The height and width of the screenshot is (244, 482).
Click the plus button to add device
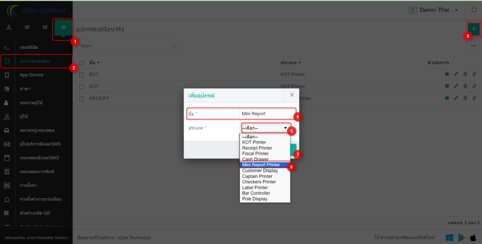(x=474, y=29)
